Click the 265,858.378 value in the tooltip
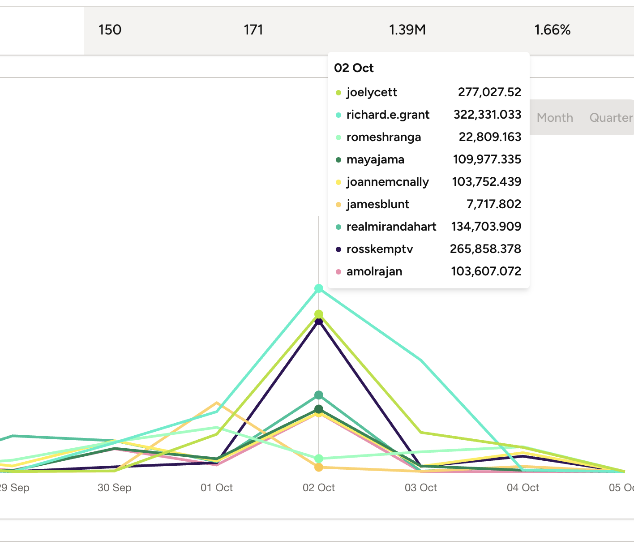Screen dimensions: 634x549 [x=485, y=249]
